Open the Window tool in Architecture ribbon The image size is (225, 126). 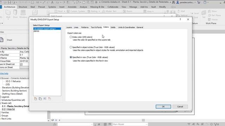pos(23,14)
